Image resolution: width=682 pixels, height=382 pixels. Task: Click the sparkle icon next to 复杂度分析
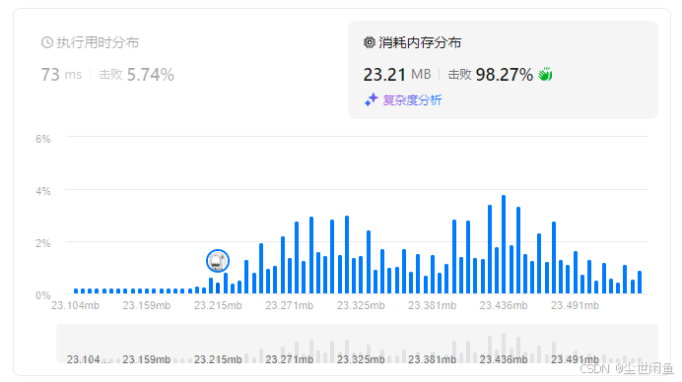371,100
